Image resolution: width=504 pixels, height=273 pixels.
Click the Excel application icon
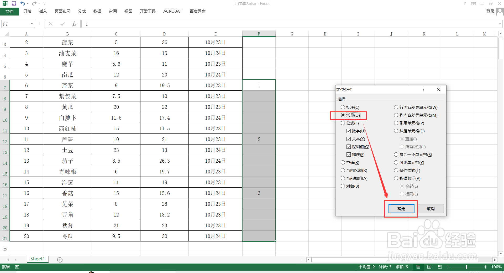click(x=5, y=3)
